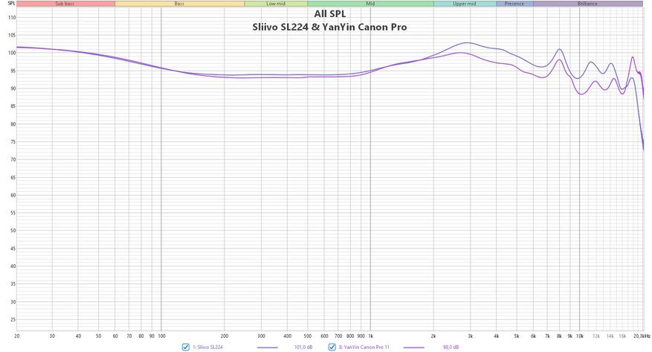Click the Bass band label
Viewport: 652px width, 352px height.
(179, 4)
